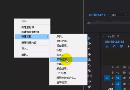Select 调整图层... in the submenu
The width and height of the screenshot is (130, 90).
point(68,46)
